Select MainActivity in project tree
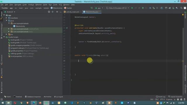Image resolution: width=187 pixels, height=105 pixels. (20, 26)
